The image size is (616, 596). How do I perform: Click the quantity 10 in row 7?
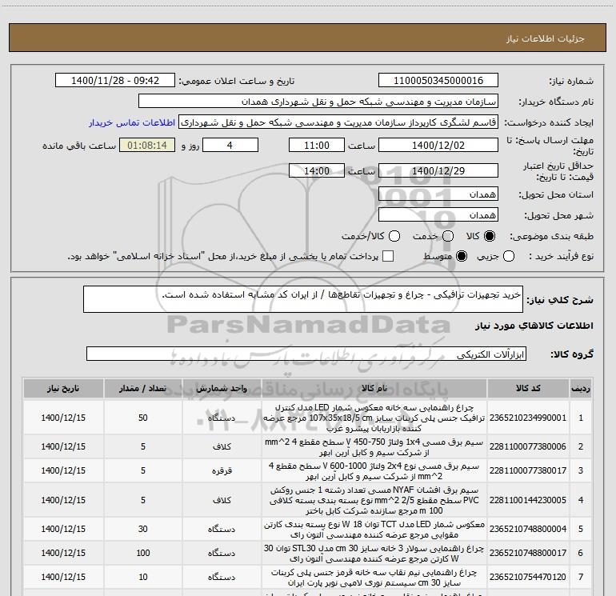click(142, 577)
